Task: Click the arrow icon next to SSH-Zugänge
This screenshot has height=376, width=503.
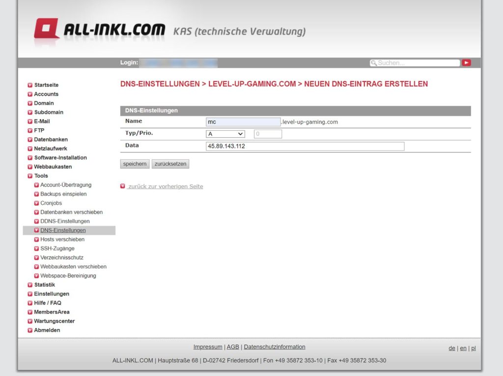Action: 36,249
